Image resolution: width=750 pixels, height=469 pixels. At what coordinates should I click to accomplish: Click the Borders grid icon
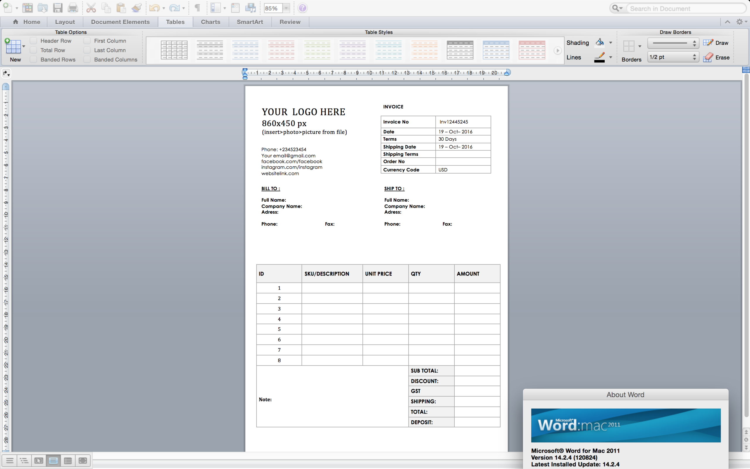628,46
